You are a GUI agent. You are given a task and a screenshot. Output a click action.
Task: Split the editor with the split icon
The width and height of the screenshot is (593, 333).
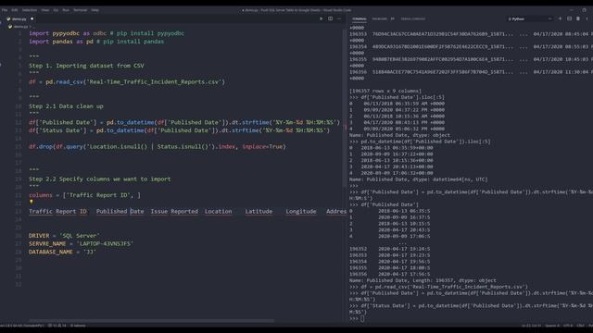pyautogui.click(x=330, y=18)
